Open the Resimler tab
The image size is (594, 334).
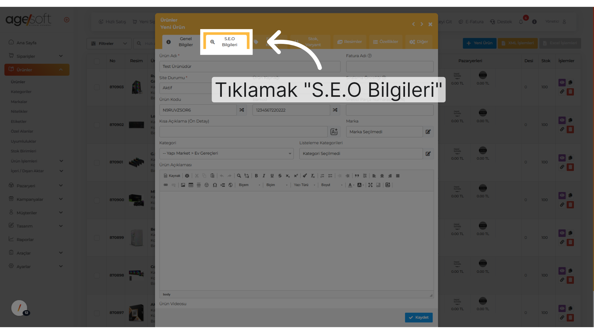click(350, 42)
